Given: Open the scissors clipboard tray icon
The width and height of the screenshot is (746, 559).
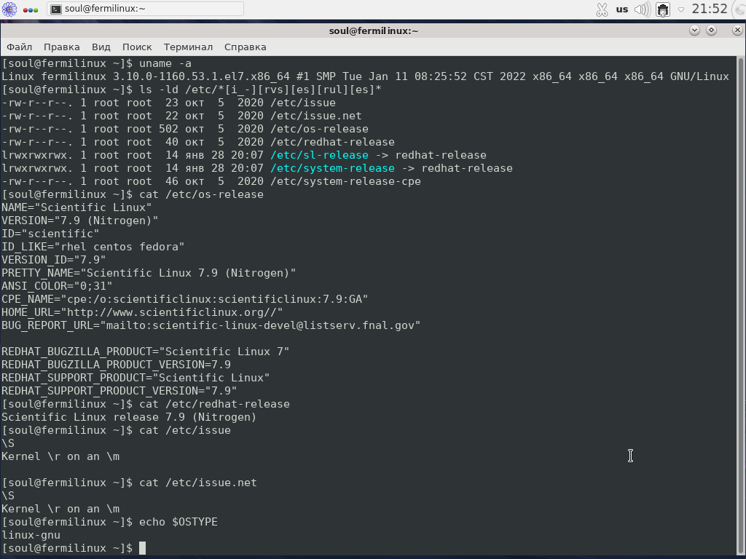Looking at the screenshot, I should (x=602, y=9).
